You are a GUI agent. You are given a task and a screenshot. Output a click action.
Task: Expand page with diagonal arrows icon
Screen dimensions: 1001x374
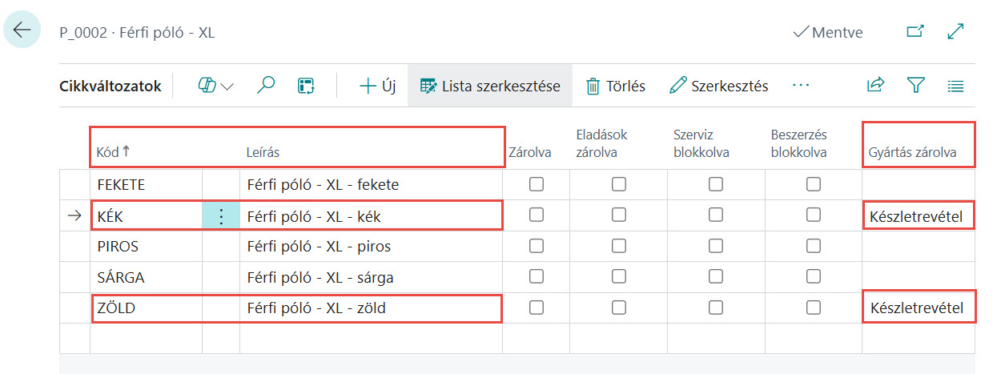click(955, 32)
